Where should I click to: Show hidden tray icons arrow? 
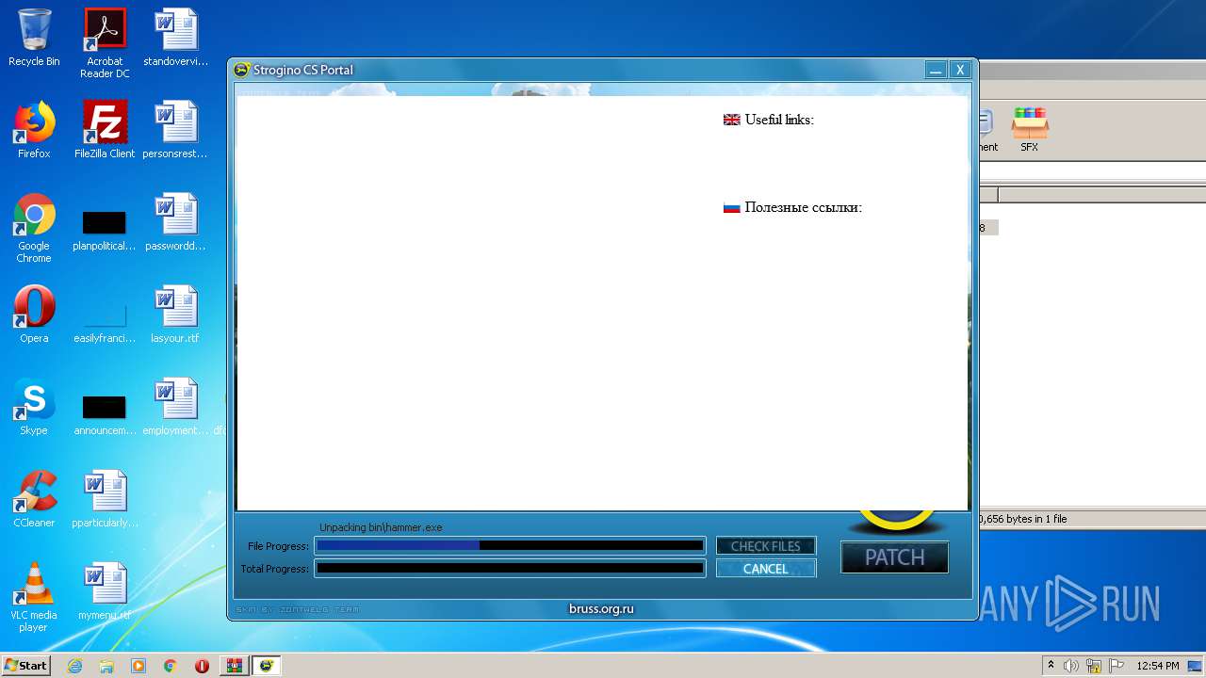click(x=1051, y=665)
